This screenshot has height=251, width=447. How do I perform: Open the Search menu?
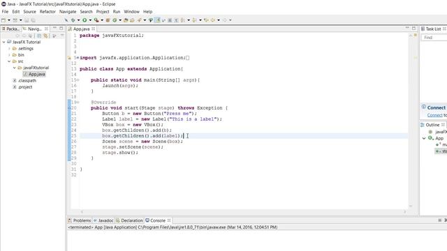[x=86, y=12]
